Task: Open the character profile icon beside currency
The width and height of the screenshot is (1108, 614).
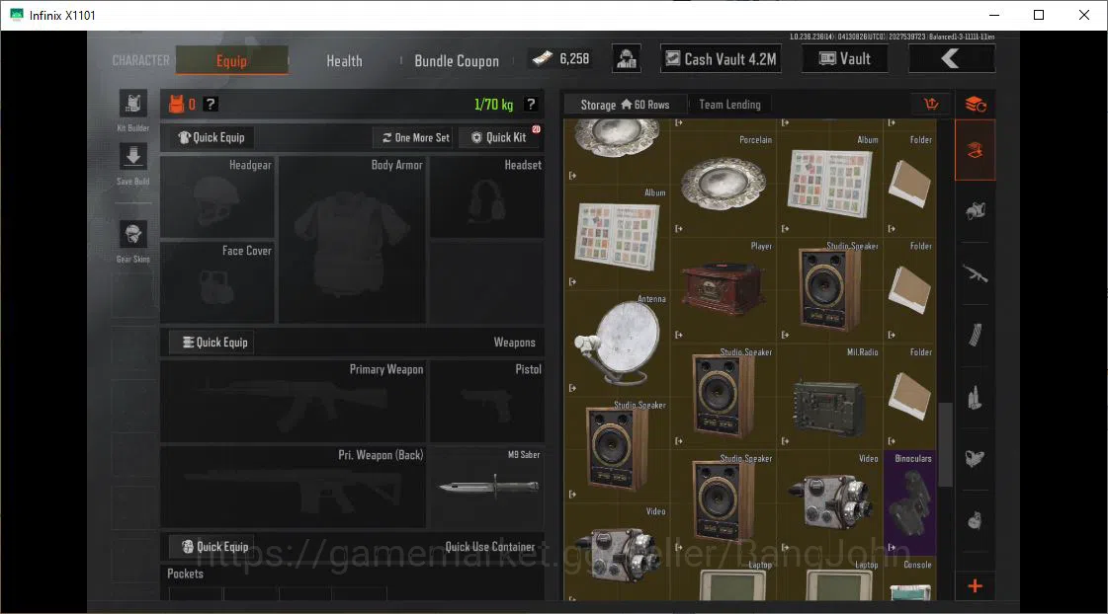Action: coord(626,58)
